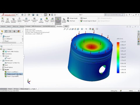Select Pressure-1 load in the tree

pyautogui.click(x=12, y=63)
